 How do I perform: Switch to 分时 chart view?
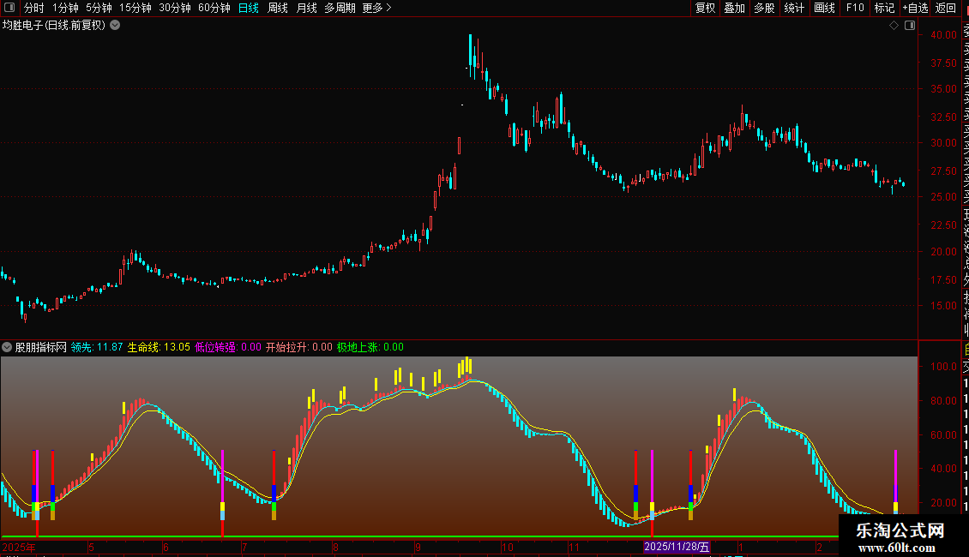pos(34,8)
